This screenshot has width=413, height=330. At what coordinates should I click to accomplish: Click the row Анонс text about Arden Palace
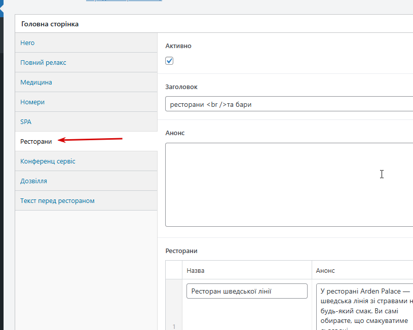coord(364,307)
